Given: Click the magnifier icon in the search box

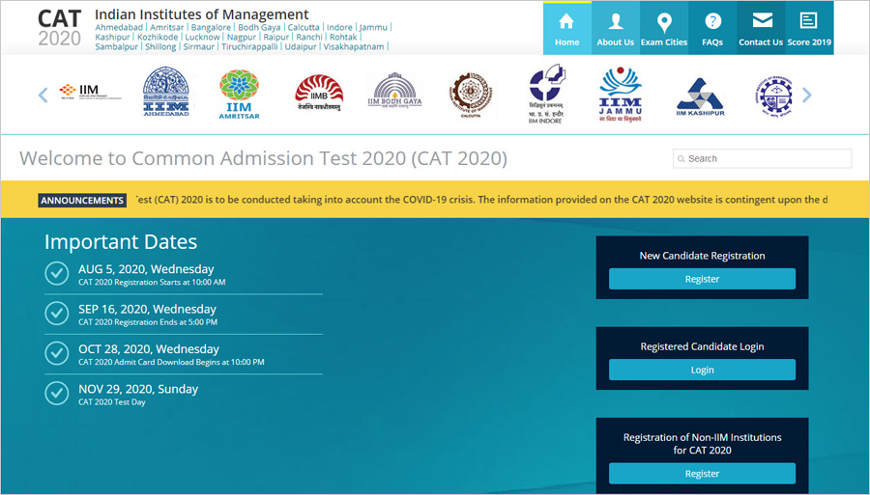Looking at the screenshot, I should click(681, 159).
